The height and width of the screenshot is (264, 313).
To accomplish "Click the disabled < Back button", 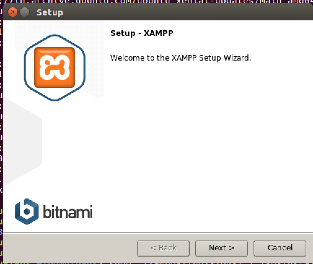I will tap(163, 248).
